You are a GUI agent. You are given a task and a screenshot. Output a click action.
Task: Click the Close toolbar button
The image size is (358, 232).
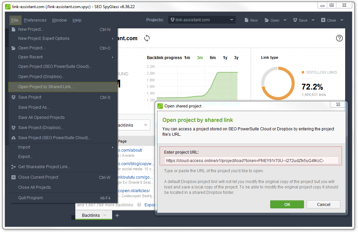tap(329, 20)
